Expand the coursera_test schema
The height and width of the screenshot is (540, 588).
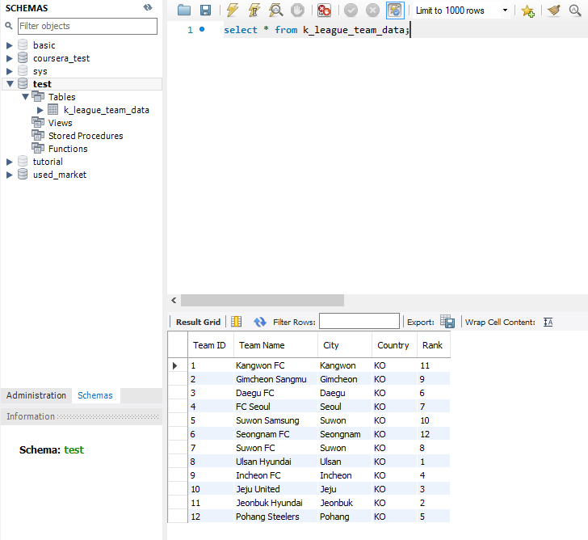click(x=10, y=58)
